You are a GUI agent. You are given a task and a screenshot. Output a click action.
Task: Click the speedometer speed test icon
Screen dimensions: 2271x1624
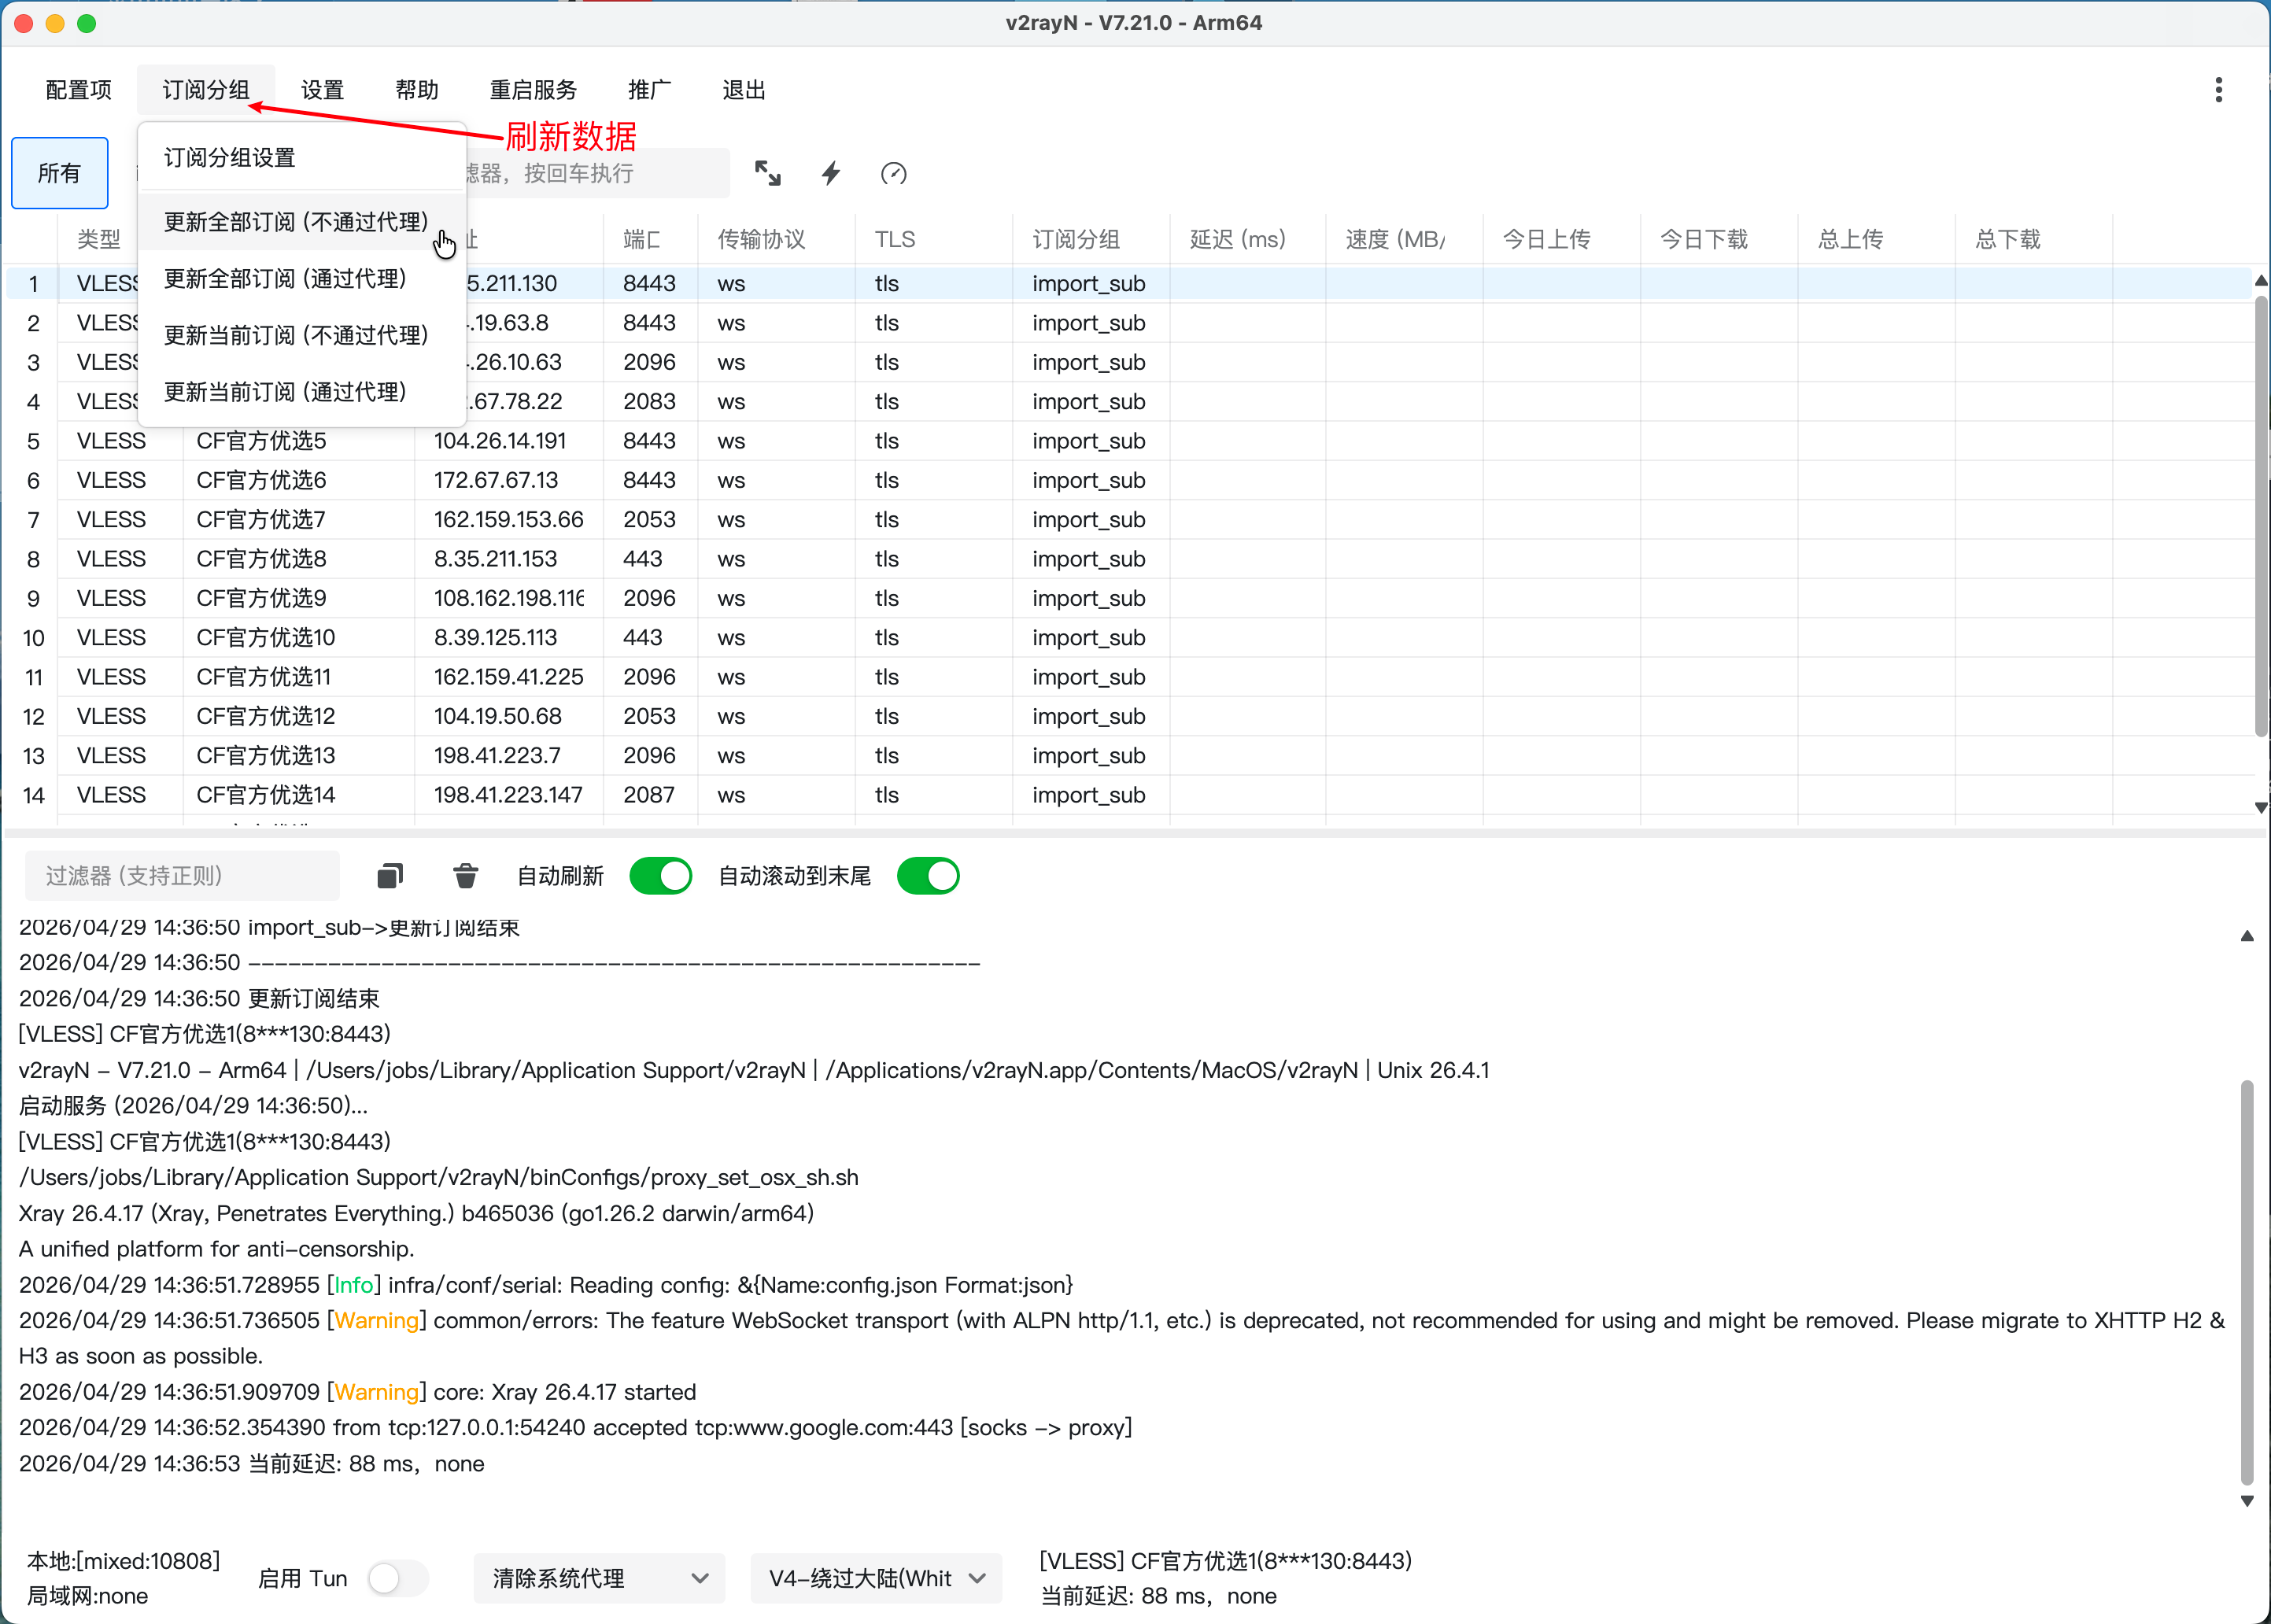(x=893, y=173)
